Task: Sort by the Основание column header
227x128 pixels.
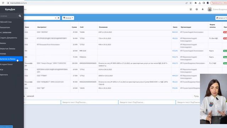Action: point(103,27)
